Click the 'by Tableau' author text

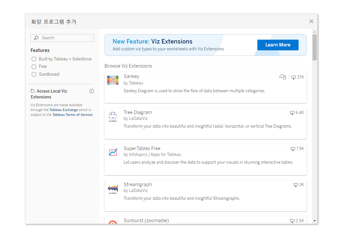click(x=133, y=83)
